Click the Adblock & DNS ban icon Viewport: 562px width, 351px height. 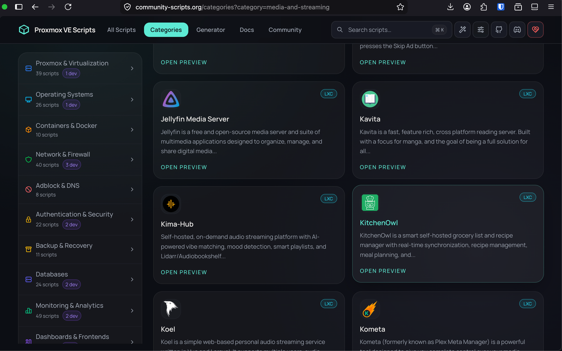(29, 189)
